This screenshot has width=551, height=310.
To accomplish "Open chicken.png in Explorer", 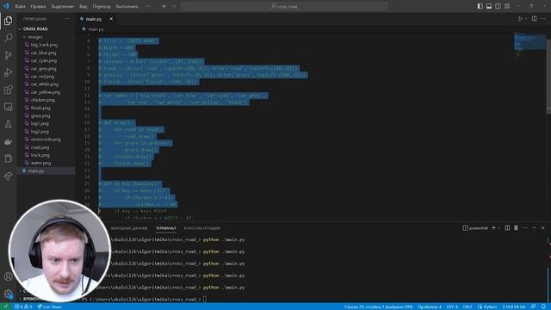I will pyautogui.click(x=42, y=100).
